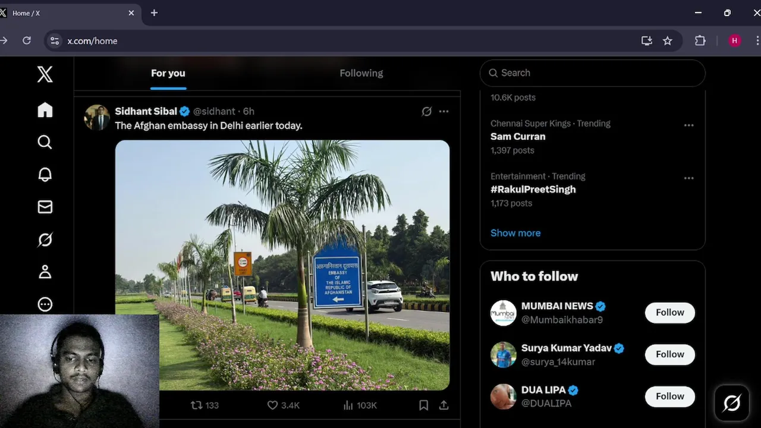This screenshot has width=761, height=428.
Task: Open Chrome profile avatar H
Action: point(735,40)
